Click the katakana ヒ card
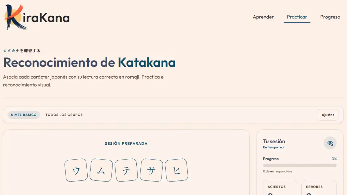The height and width of the screenshot is (195, 347). 176,170
